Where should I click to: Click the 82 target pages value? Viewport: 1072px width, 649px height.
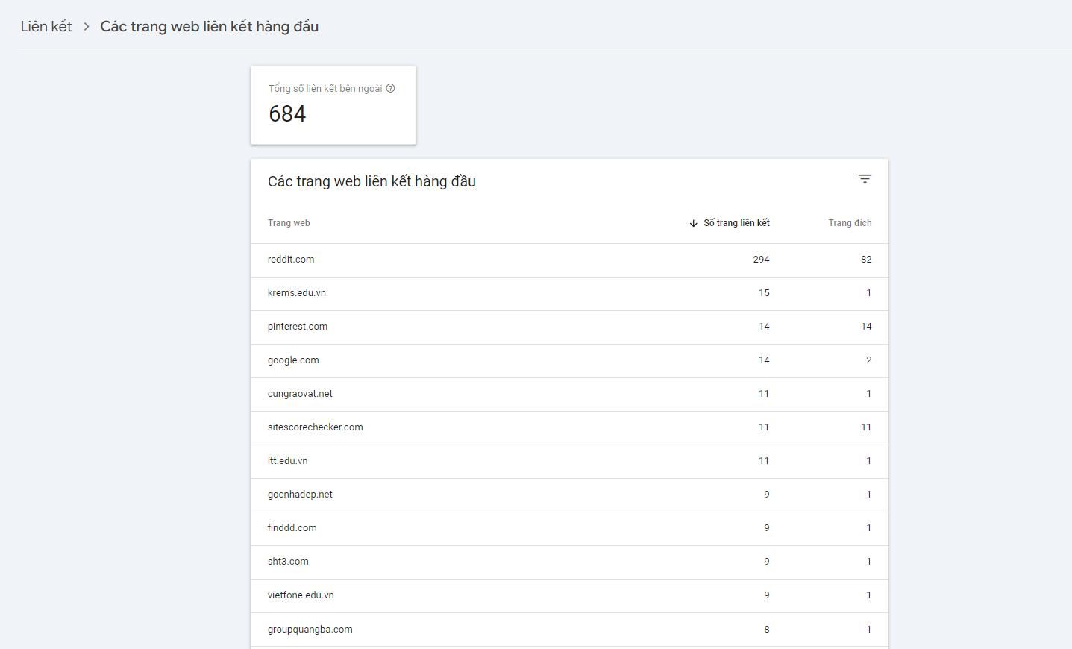(x=866, y=260)
